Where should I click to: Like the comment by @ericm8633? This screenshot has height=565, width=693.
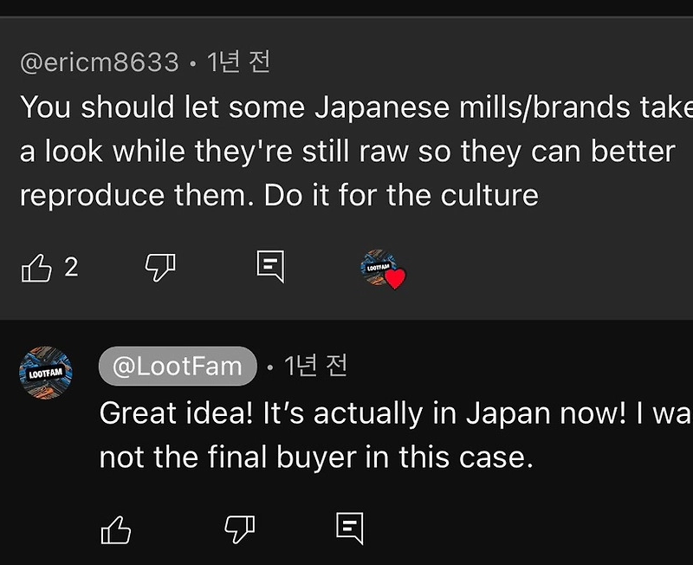pyautogui.click(x=36, y=268)
